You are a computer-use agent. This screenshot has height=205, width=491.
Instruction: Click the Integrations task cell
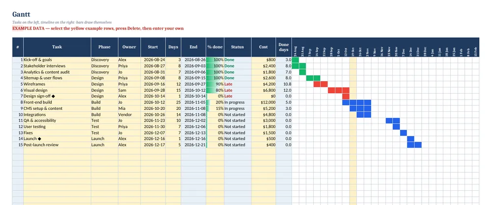tap(57, 115)
